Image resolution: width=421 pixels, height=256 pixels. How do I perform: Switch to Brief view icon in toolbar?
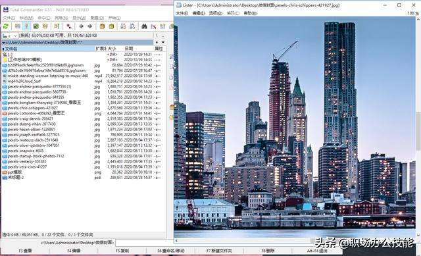pos(18,26)
